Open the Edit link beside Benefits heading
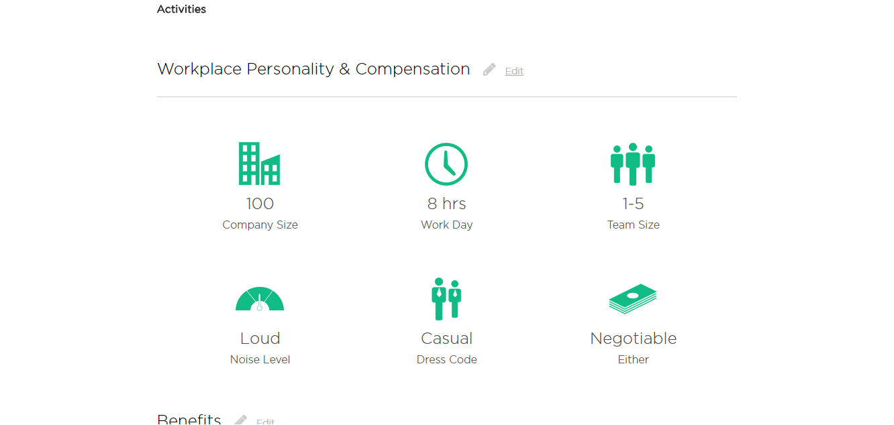The height and width of the screenshot is (425, 894). (x=265, y=421)
